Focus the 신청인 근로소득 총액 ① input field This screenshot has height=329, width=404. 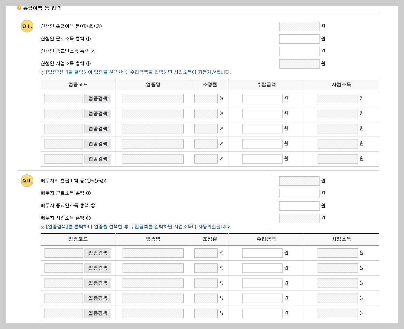[x=299, y=39]
